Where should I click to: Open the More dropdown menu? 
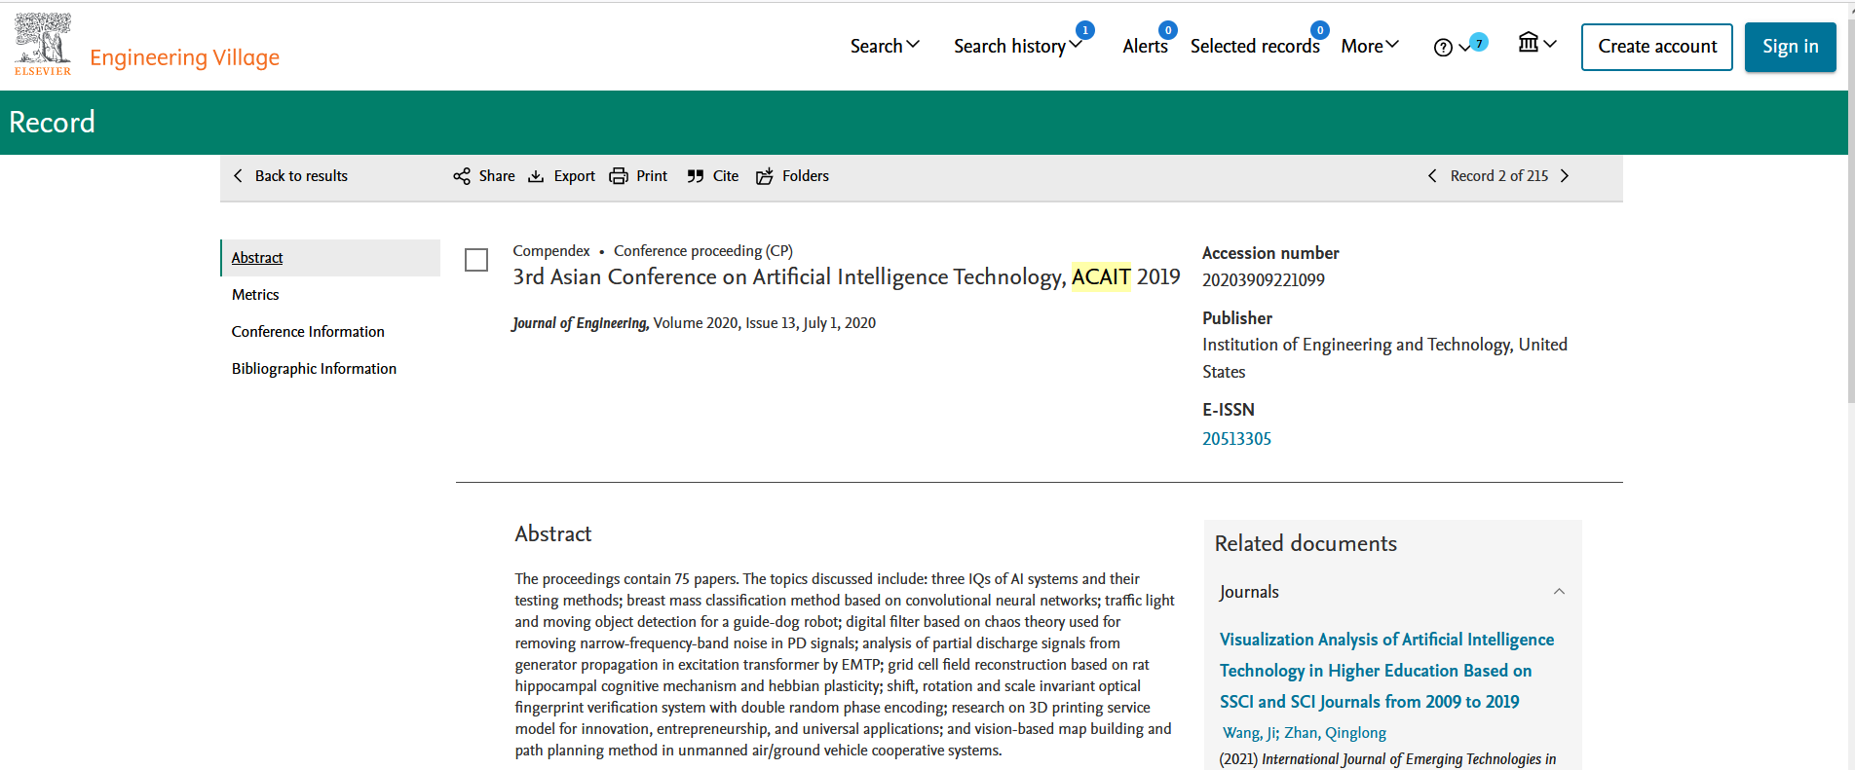(1369, 46)
